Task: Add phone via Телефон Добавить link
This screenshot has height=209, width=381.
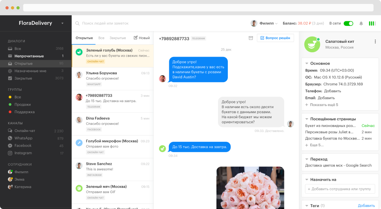Action: (332, 91)
